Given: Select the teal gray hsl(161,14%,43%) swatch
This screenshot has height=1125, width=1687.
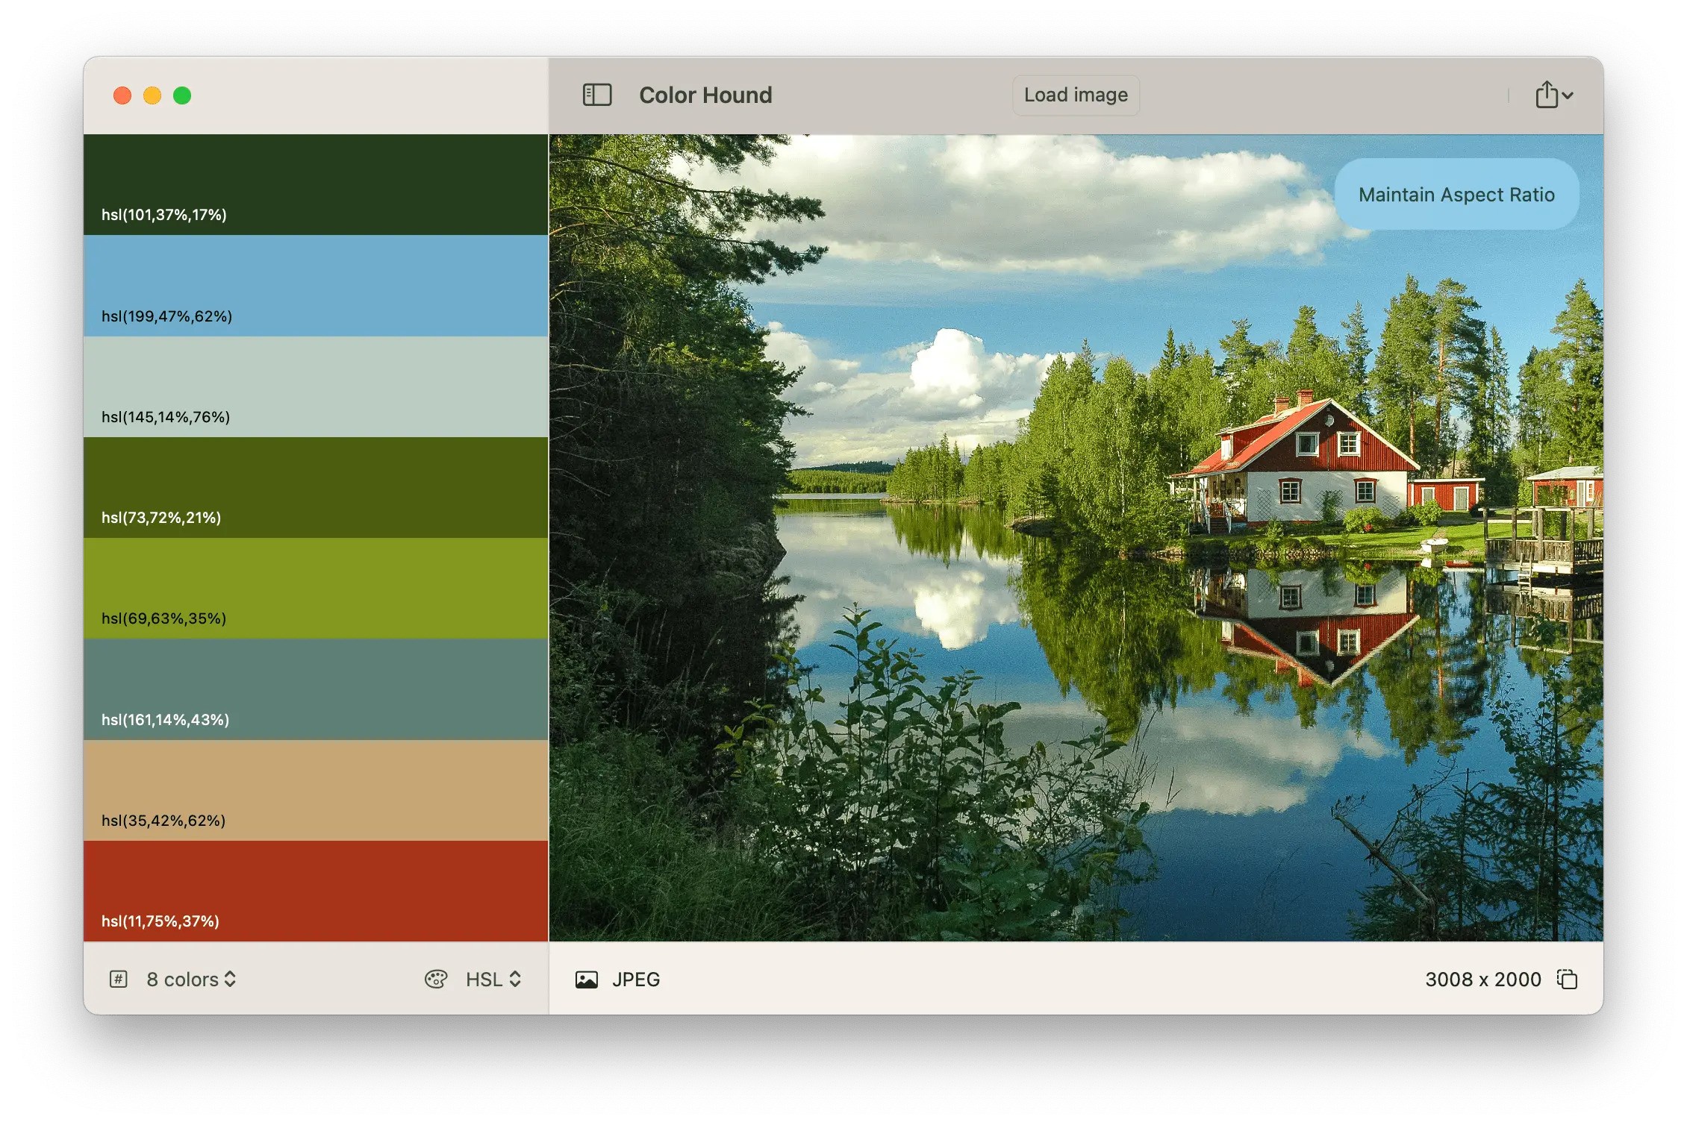Looking at the screenshot, I should click(x=315, y=689).
